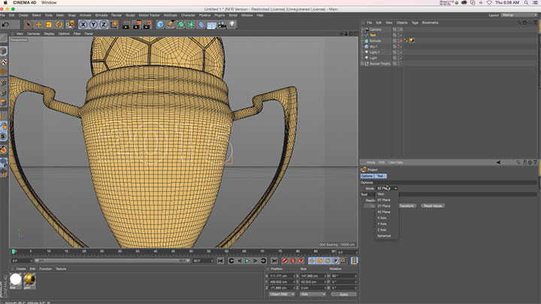
Task: Open viewport Cameras menu
Action: tap(34, 34)
